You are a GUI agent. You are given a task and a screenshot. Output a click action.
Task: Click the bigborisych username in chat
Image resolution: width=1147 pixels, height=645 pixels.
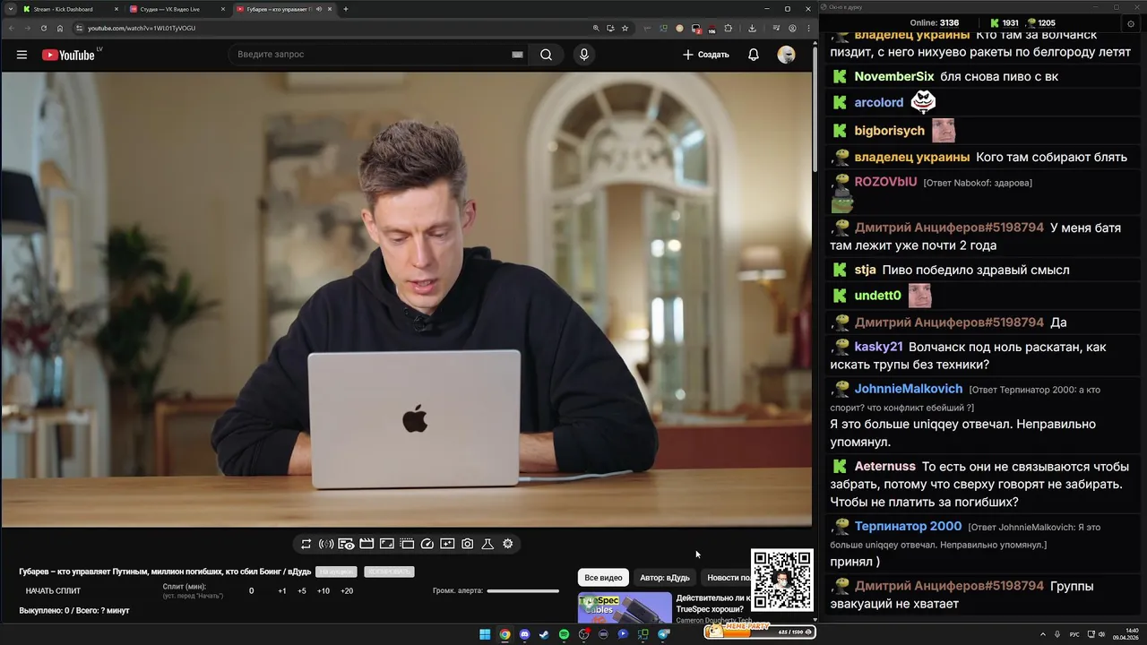[x=889, y=131]
